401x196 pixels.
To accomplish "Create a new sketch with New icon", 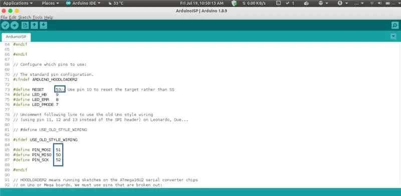I will click(25, 25).
